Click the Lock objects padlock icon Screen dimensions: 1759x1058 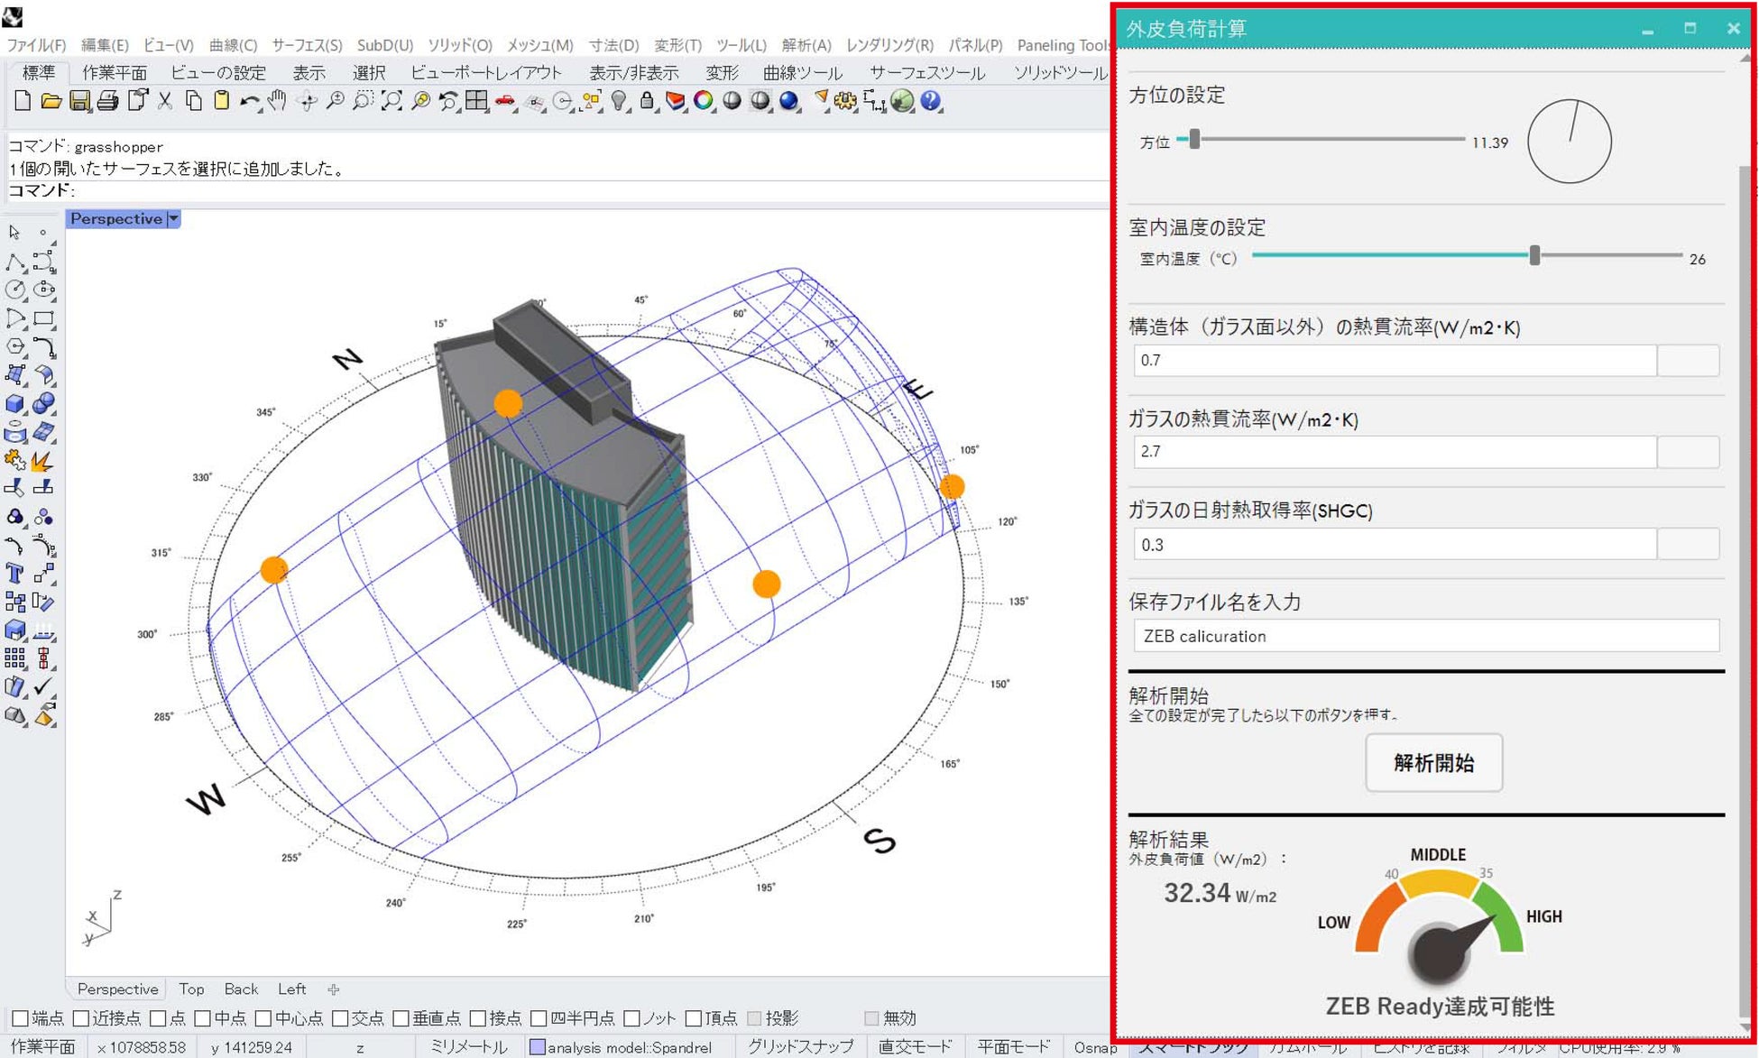[x=647, y=101]
